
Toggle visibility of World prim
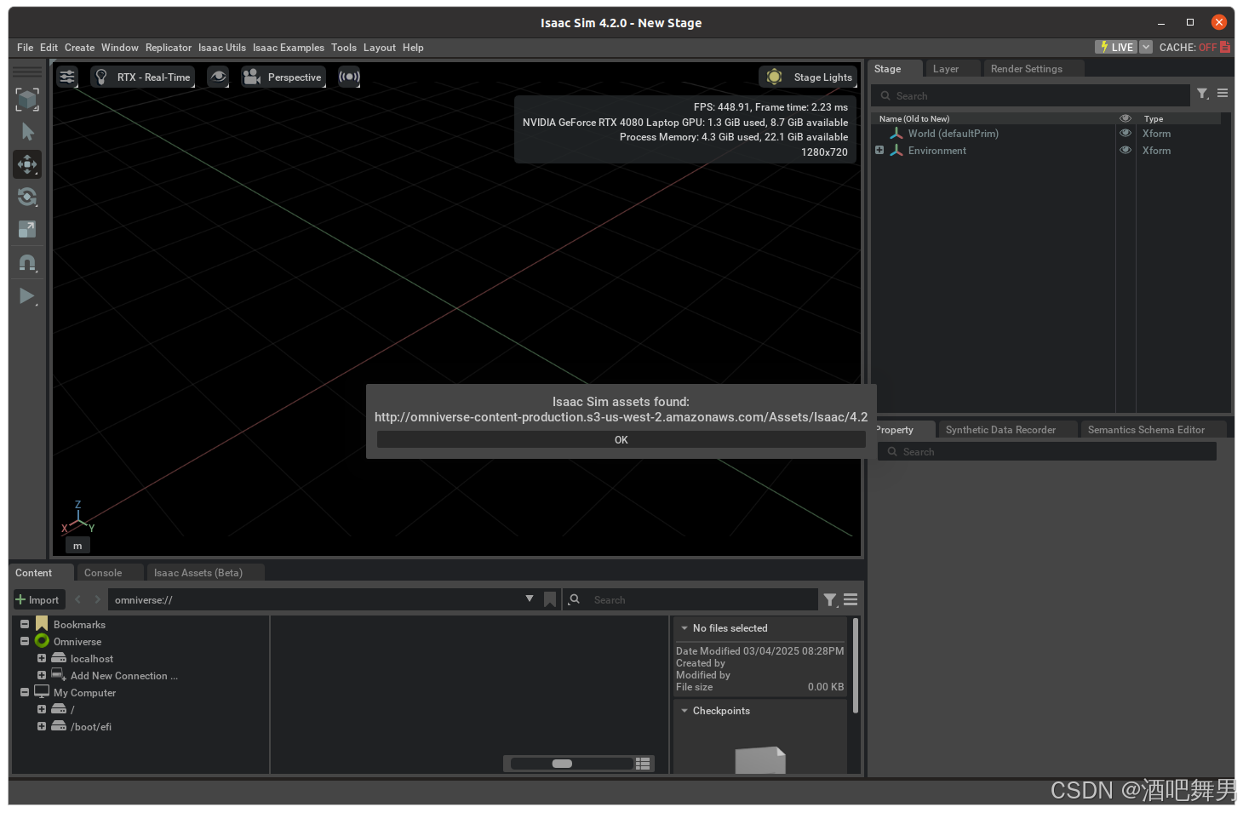click(x=1125, y=134)
